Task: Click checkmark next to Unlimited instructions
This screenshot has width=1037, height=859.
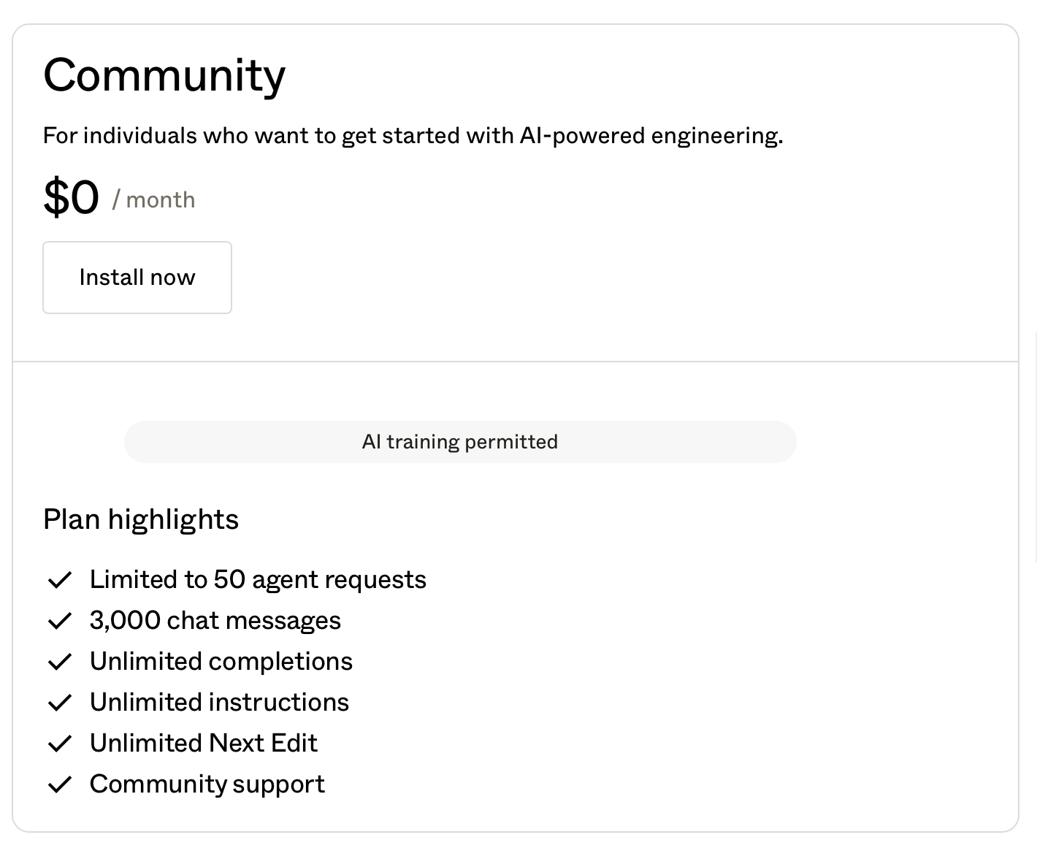Action: click(59, 703)
